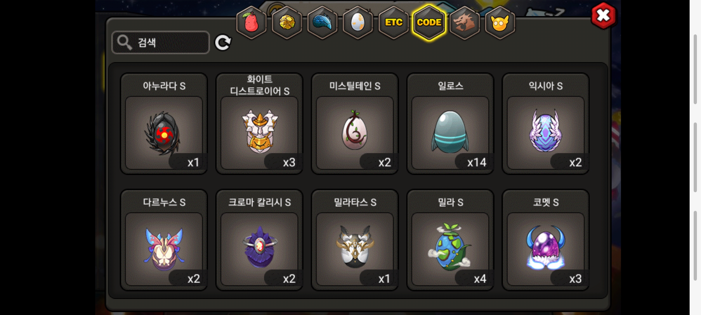Select the 일로스 egg with x14 count

(x=450, y=124)
